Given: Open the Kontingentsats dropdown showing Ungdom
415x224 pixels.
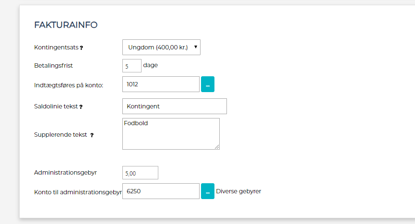Looking at the screenshot, I should pyautogui.click(x=161, y=47).
